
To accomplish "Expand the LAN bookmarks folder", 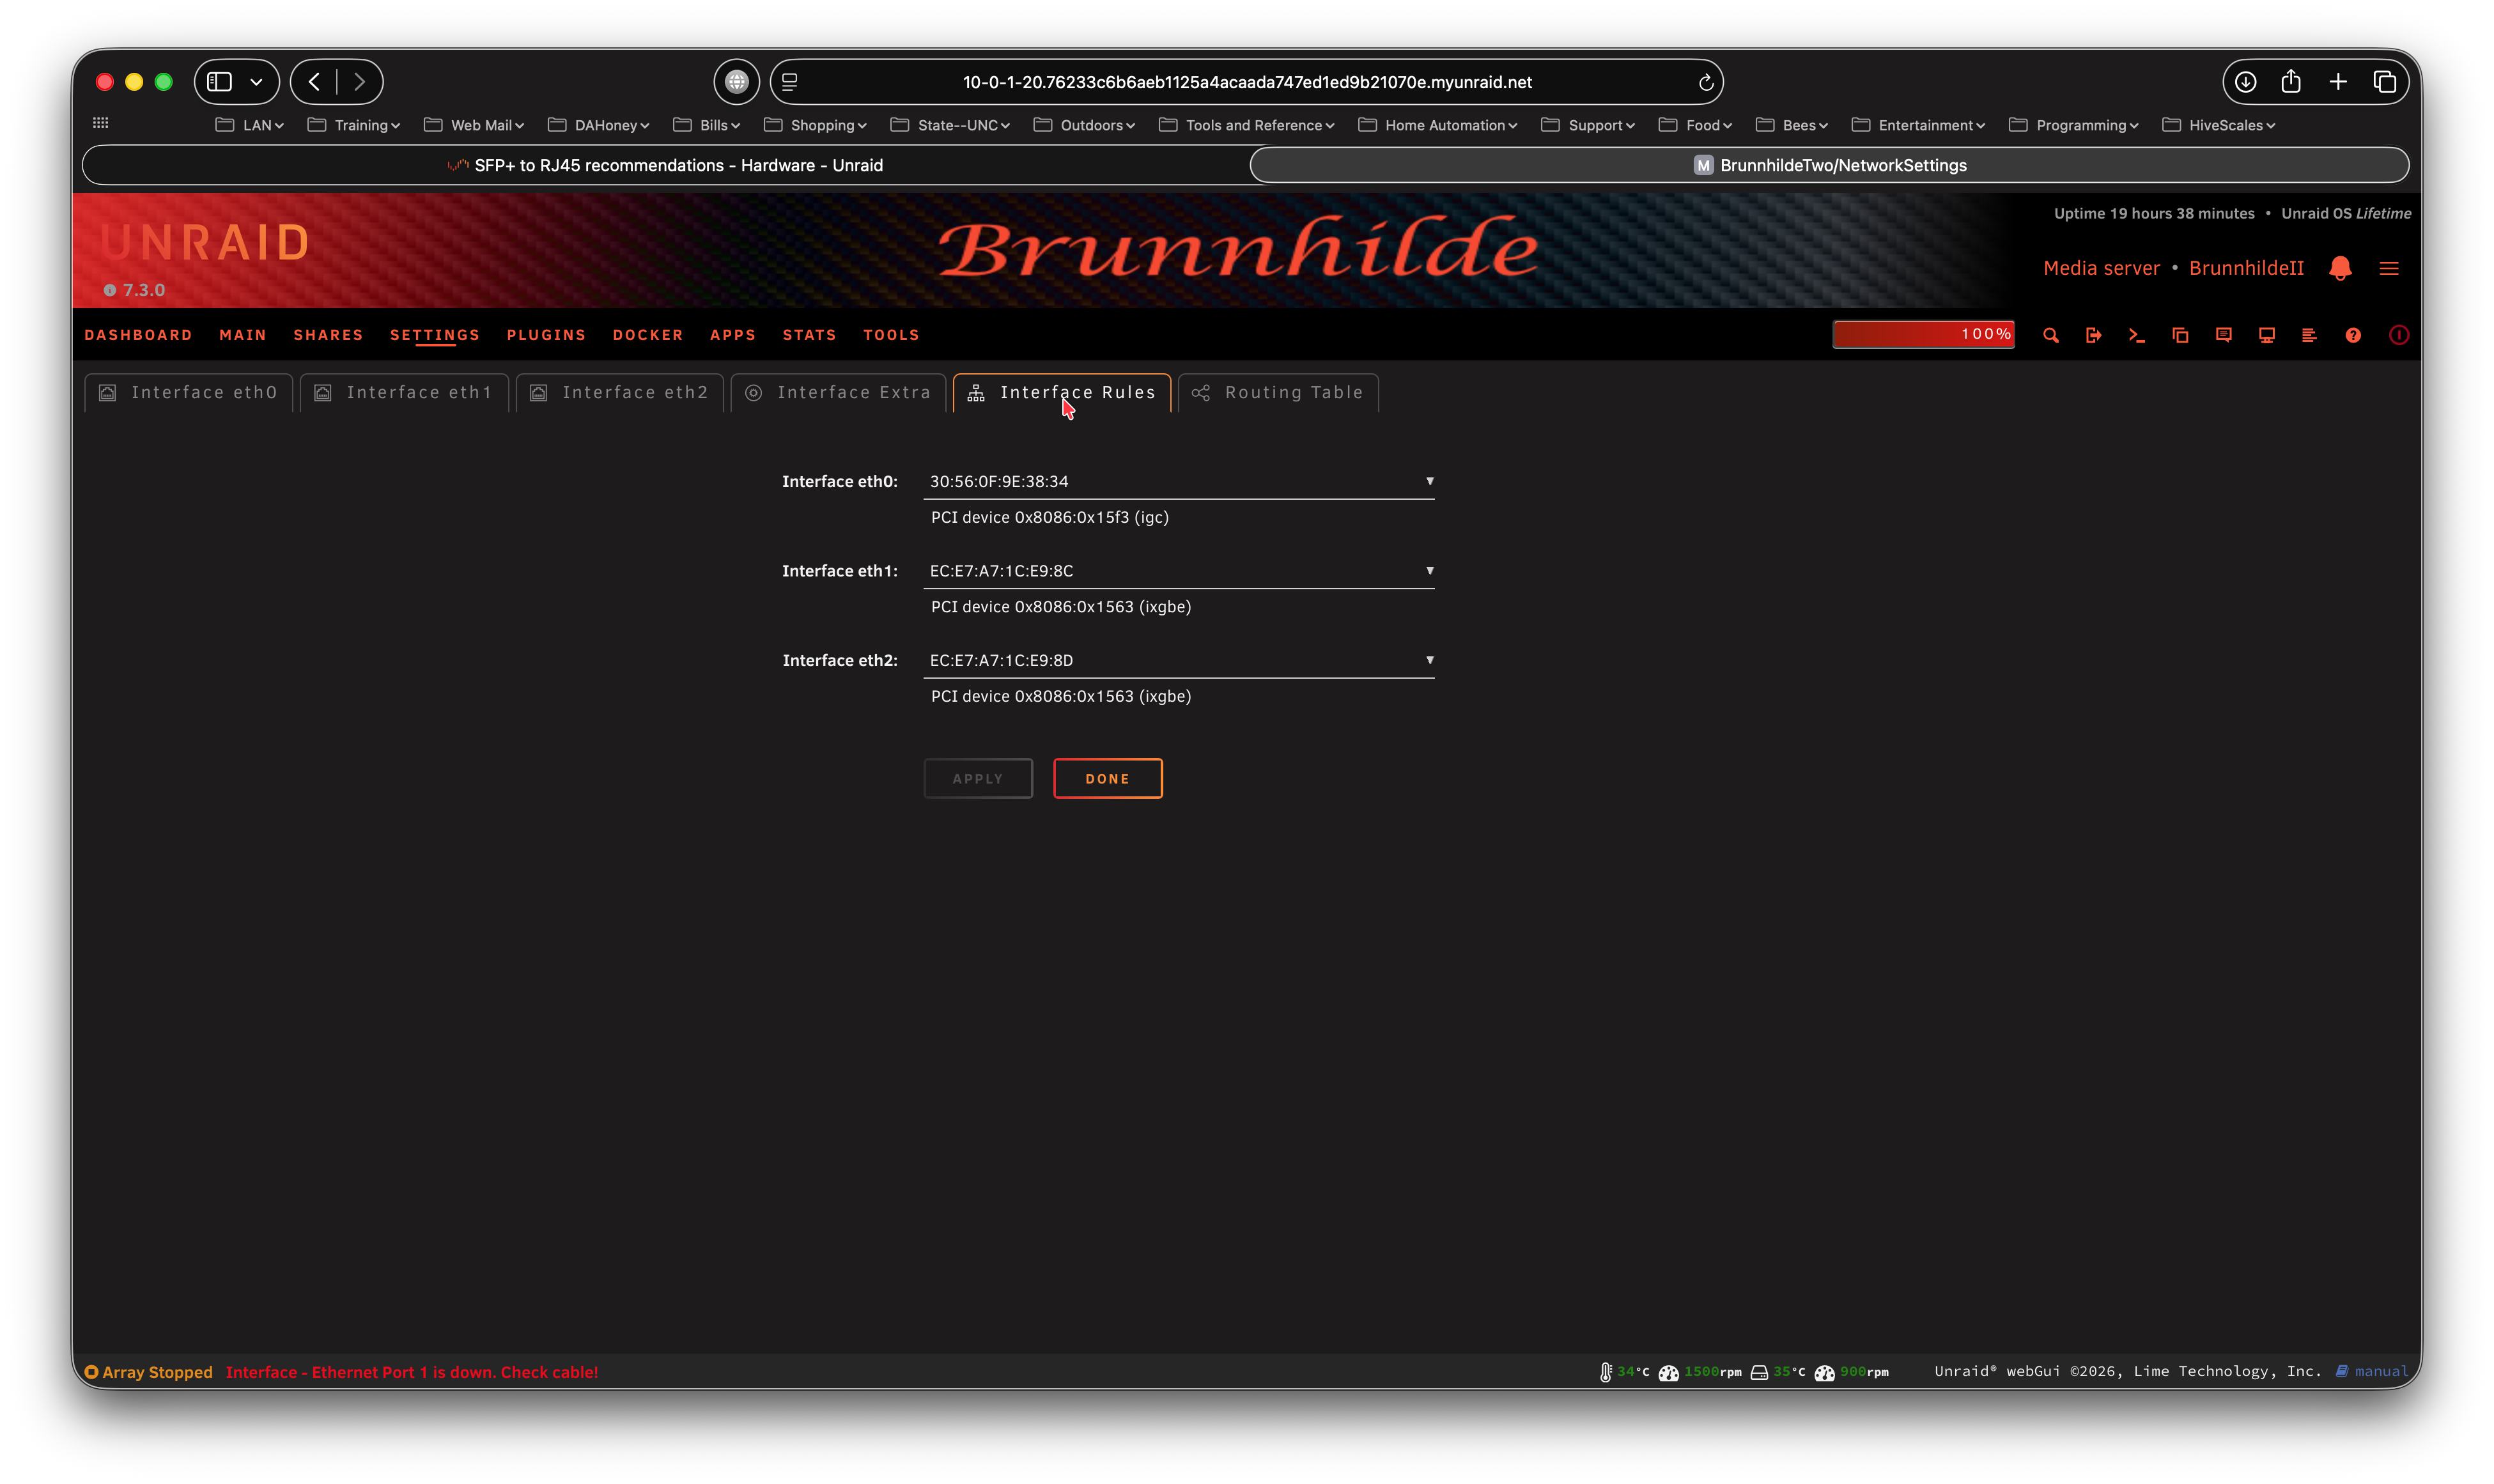I will click(250, 125).
